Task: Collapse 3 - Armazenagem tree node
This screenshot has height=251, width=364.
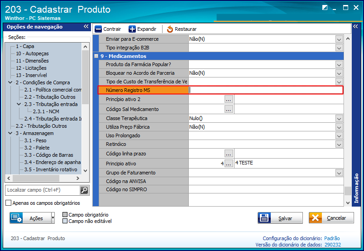Action: (x=10, y=133)
